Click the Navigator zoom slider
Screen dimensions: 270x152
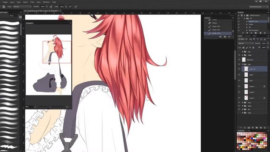50,107
